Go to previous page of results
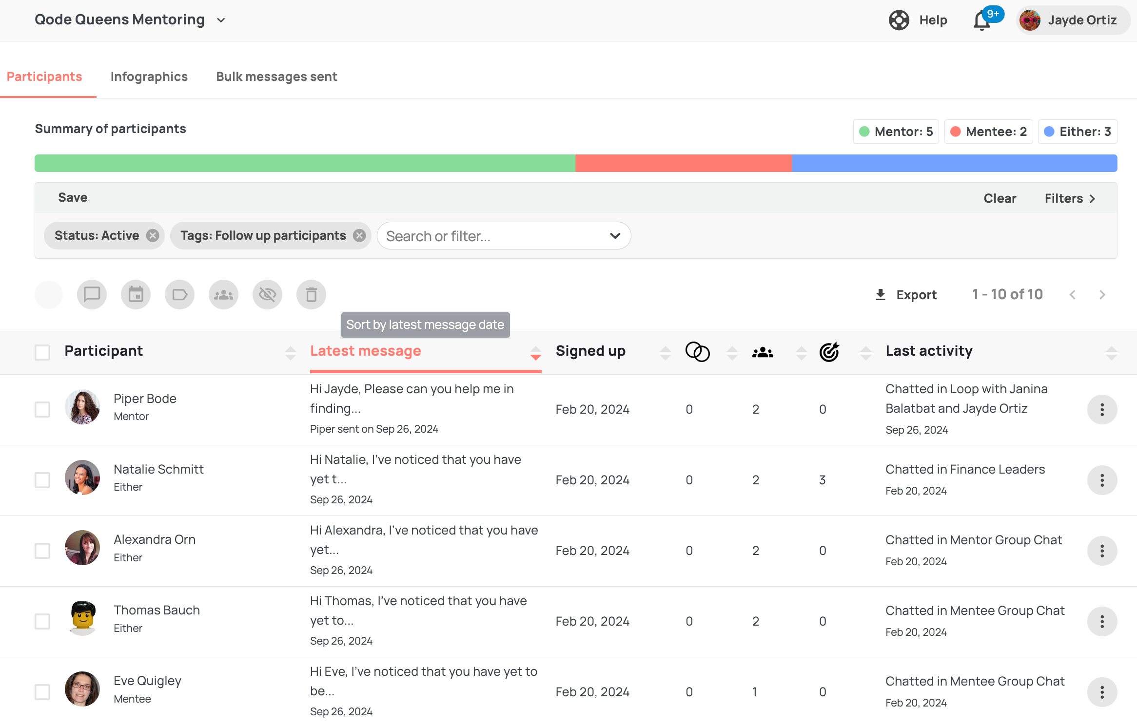Image resolution: width=1137 pixels, height=726 pixels. (1072, 295)
